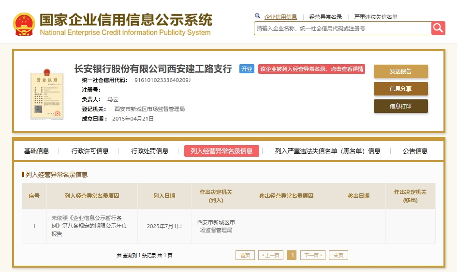
Task: Click the registration authority 西安市新城区市场监督管理局
Action: [x=149, y=109]
